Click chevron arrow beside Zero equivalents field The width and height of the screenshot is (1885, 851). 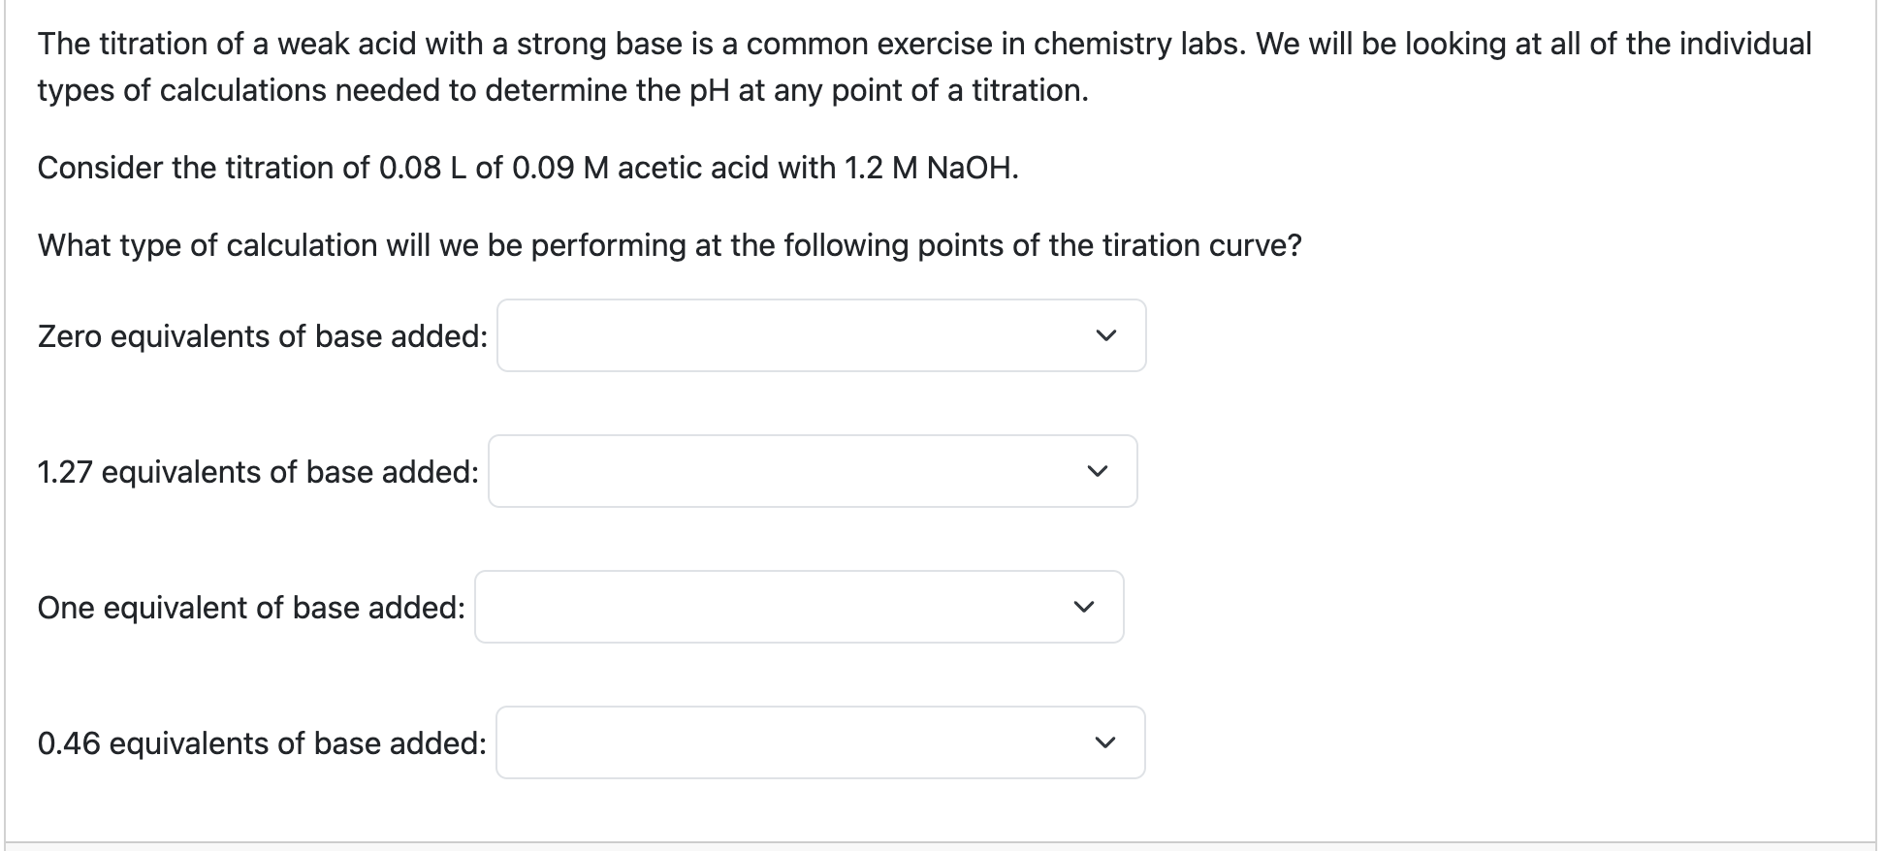1104,336
